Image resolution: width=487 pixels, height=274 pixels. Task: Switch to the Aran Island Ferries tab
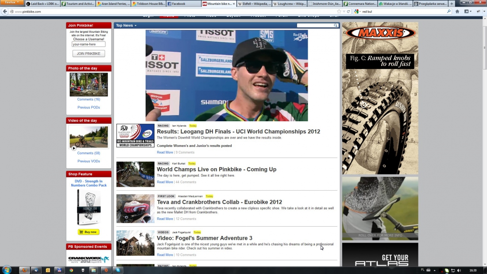(113, 4)
